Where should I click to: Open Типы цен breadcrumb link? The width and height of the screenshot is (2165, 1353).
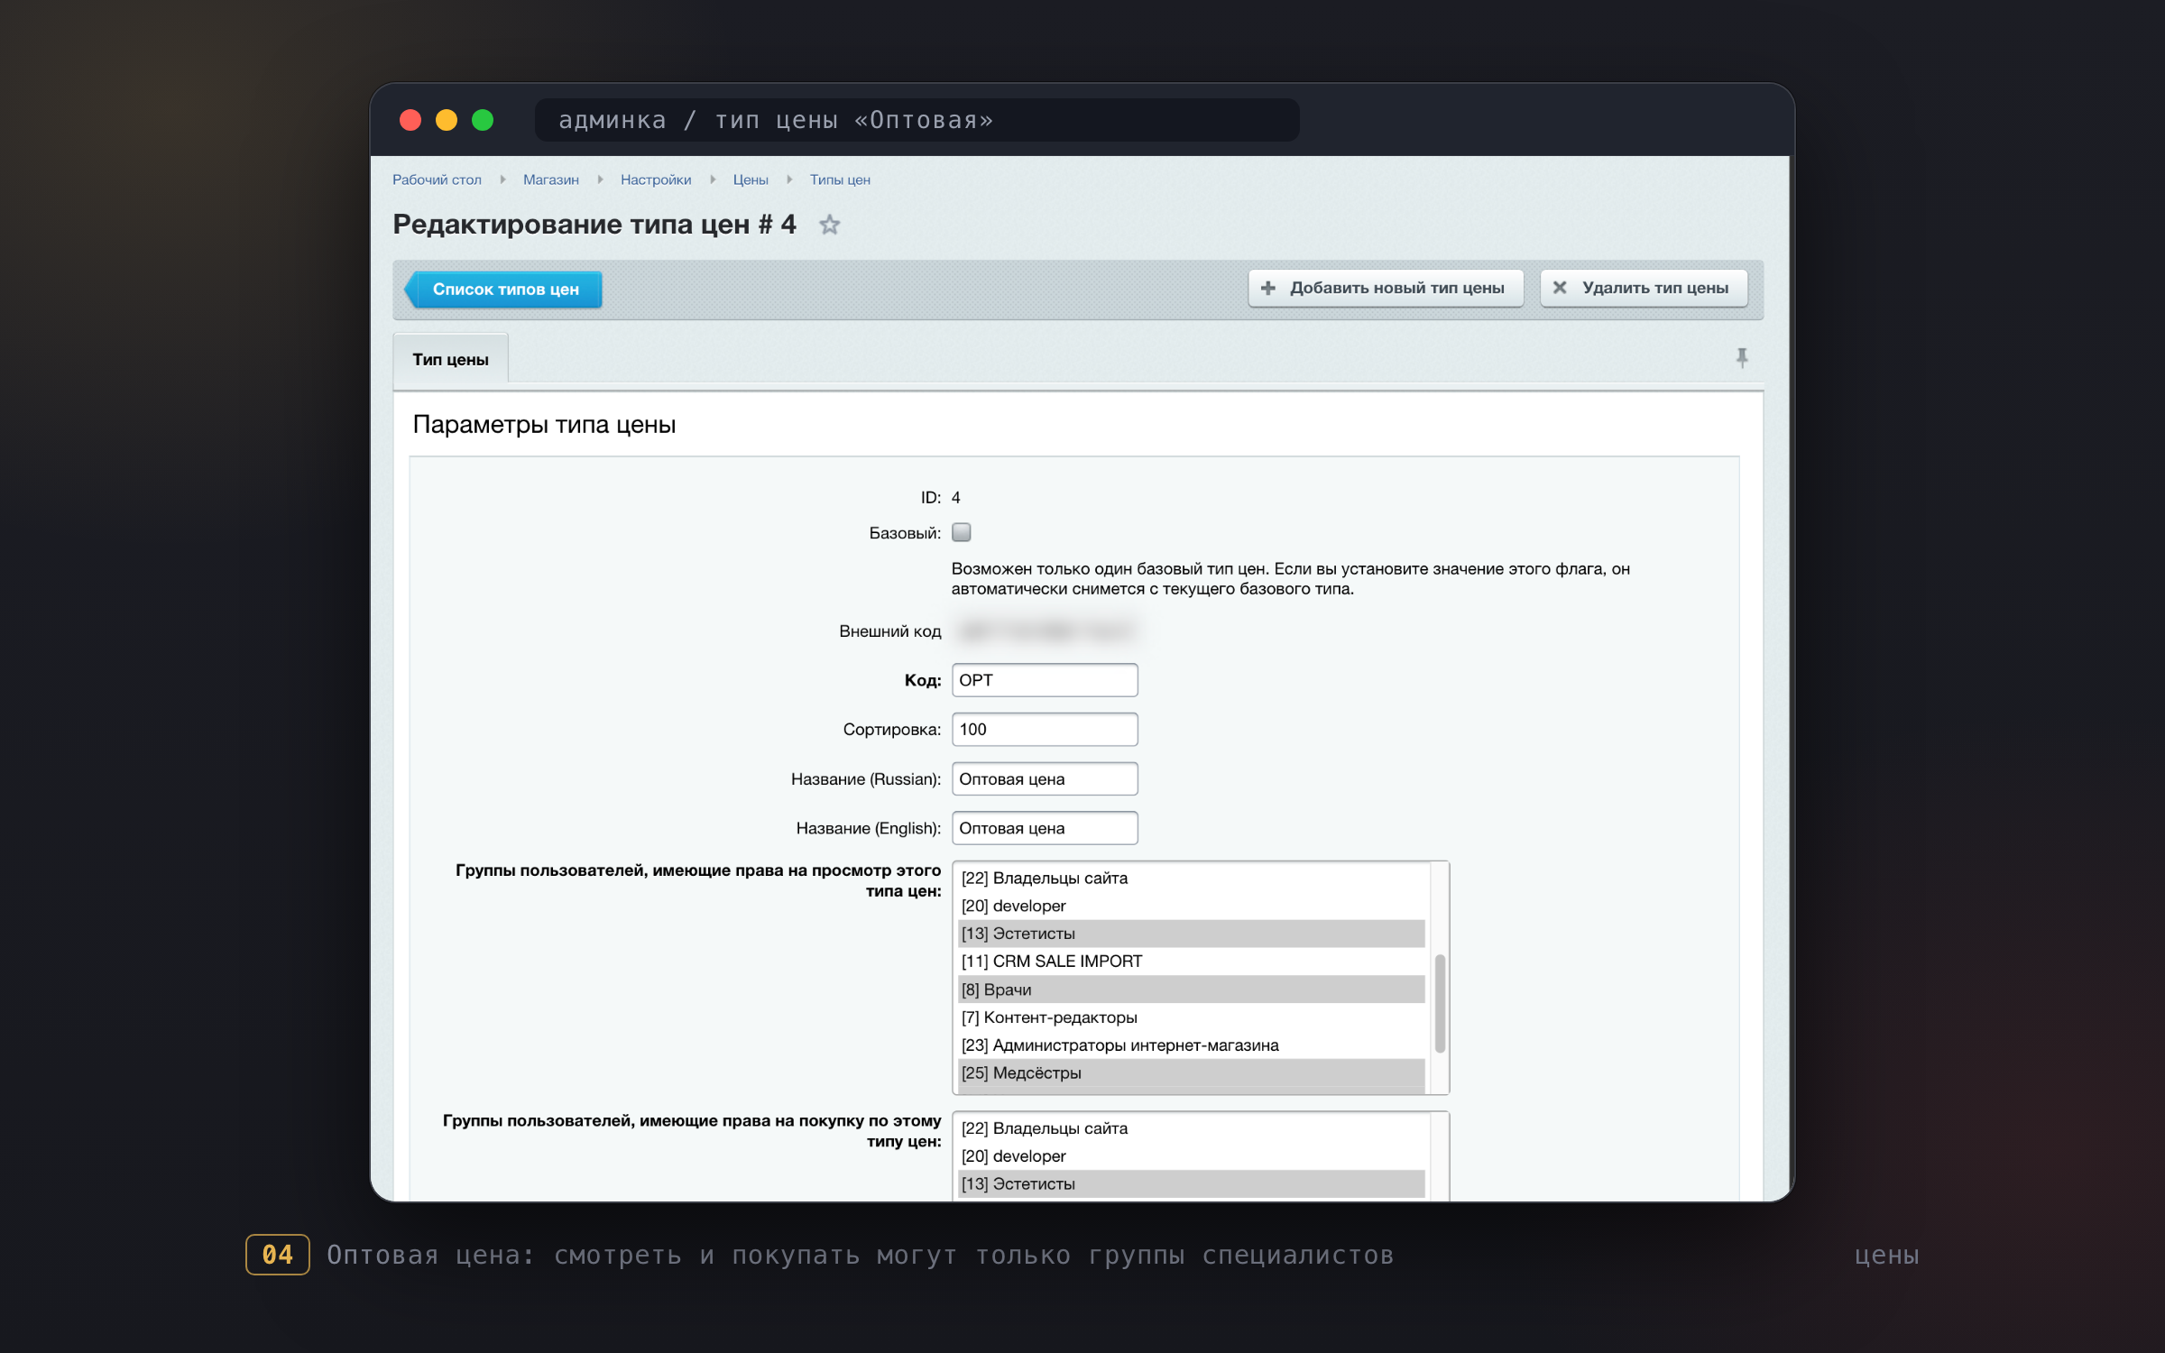tap(840, 179)
